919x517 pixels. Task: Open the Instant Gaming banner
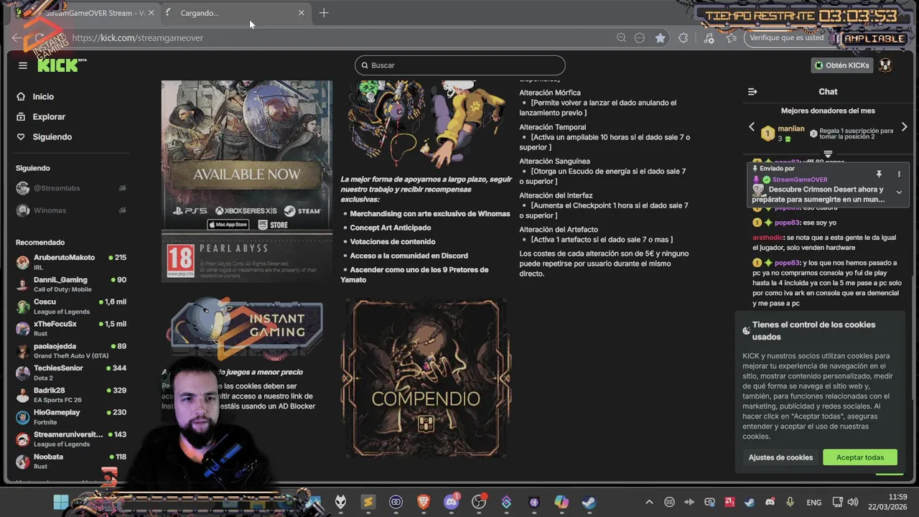(247, 328)
